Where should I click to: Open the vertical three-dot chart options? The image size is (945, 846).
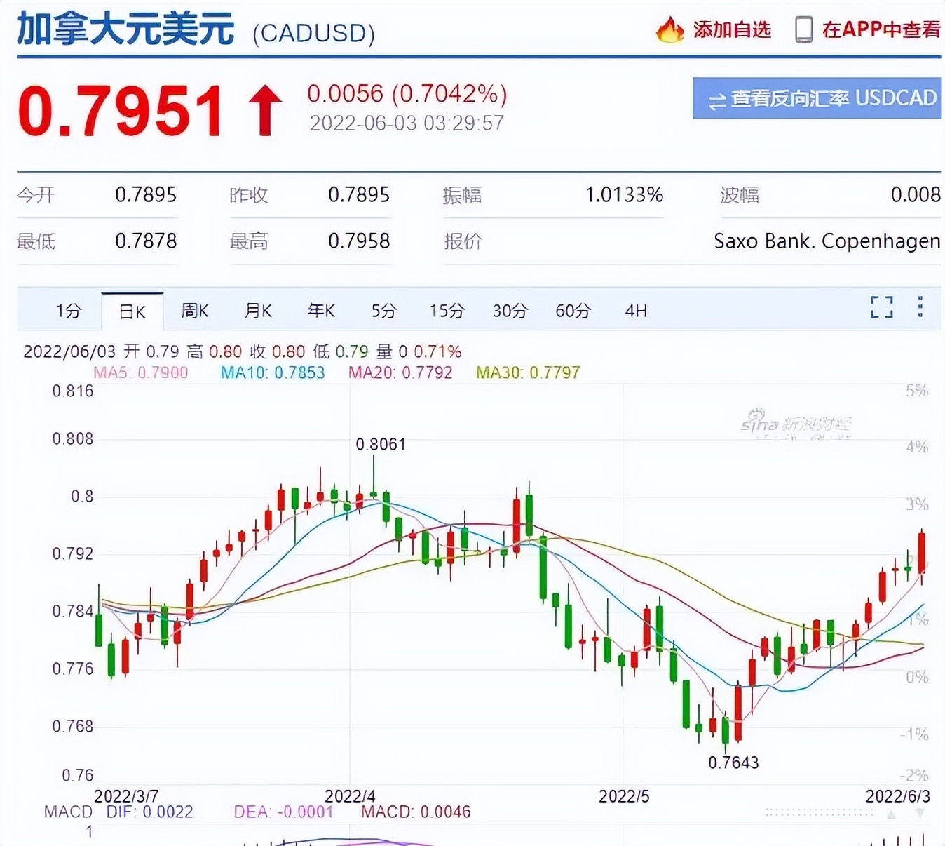[x=920, y=308]
